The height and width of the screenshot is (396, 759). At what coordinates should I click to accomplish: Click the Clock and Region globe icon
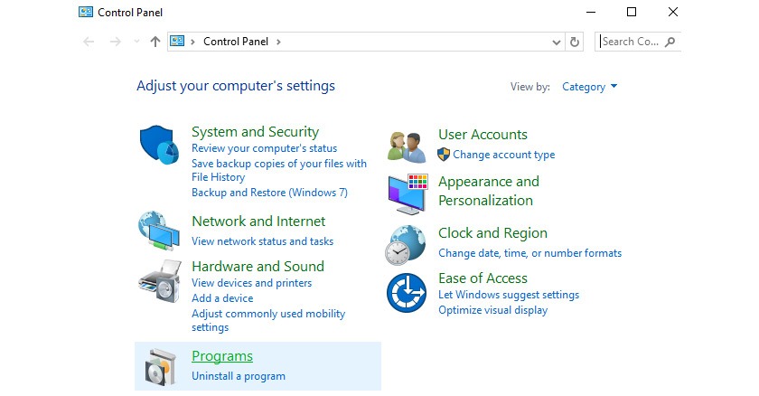click(x=406, y=245)
